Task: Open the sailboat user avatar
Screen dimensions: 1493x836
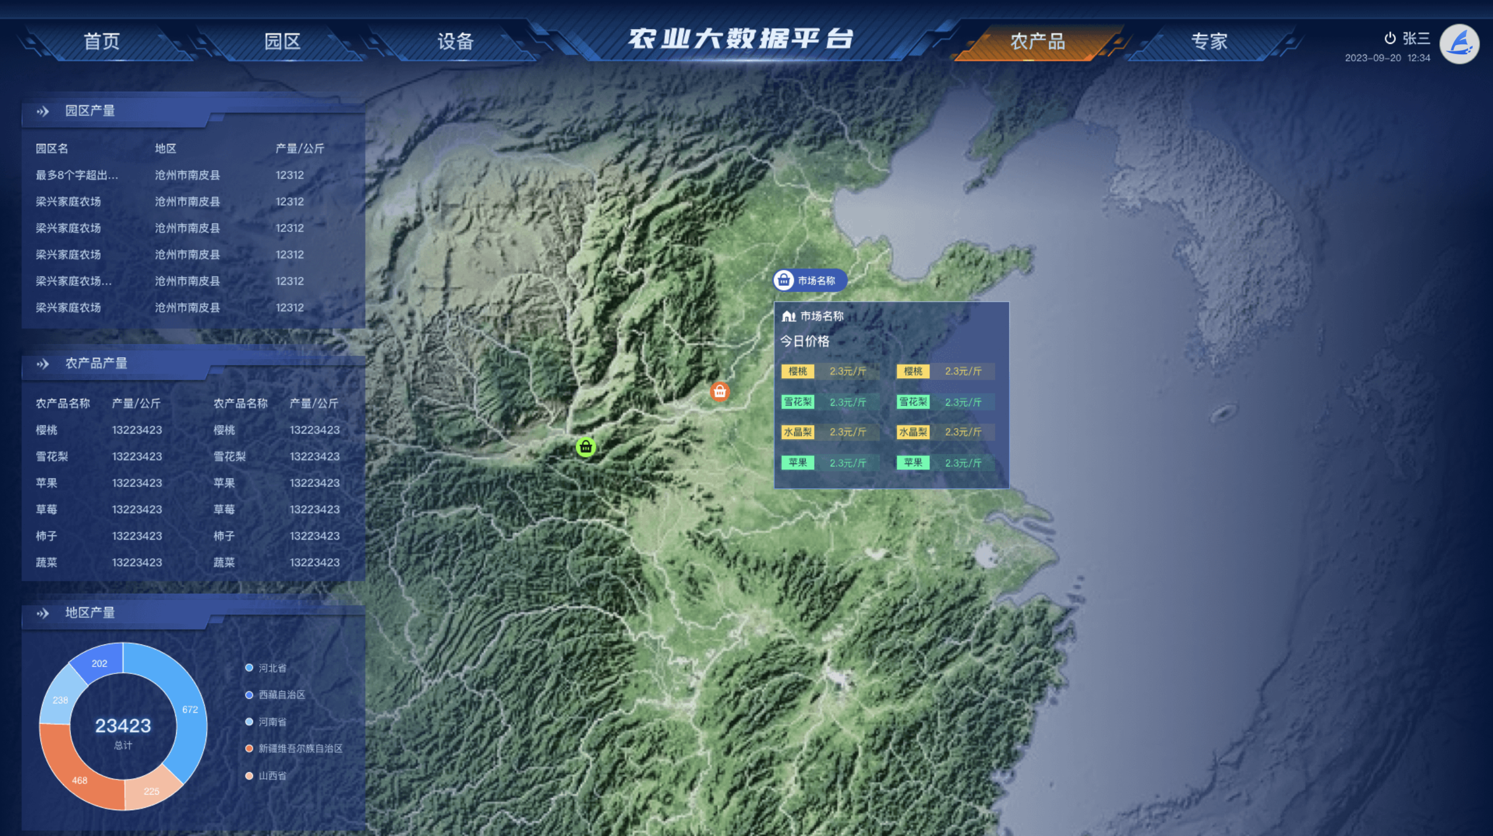Action: pyautogui.click(x=1459, y=44)
